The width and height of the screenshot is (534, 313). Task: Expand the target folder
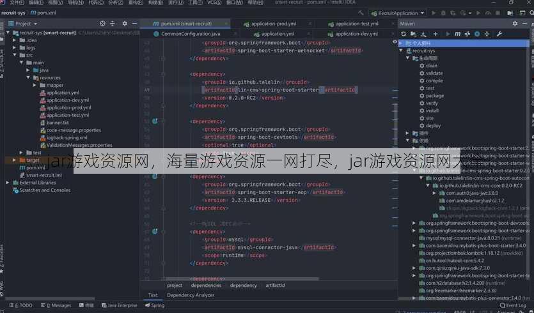(14, 160)
